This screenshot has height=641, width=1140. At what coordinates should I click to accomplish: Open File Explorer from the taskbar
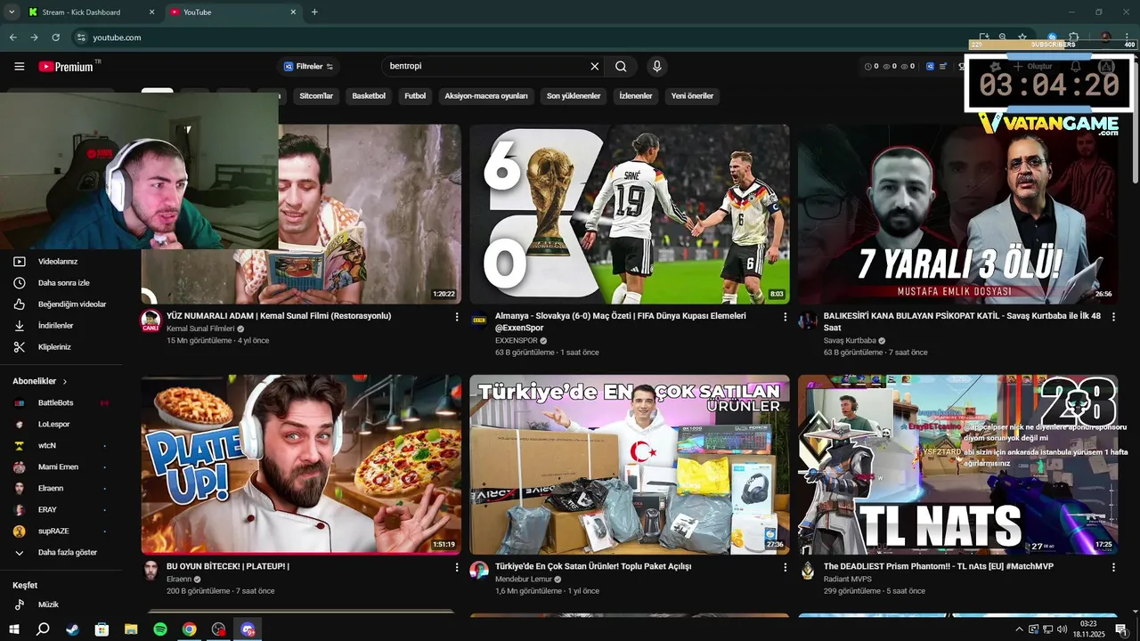[x=131, y=629]
